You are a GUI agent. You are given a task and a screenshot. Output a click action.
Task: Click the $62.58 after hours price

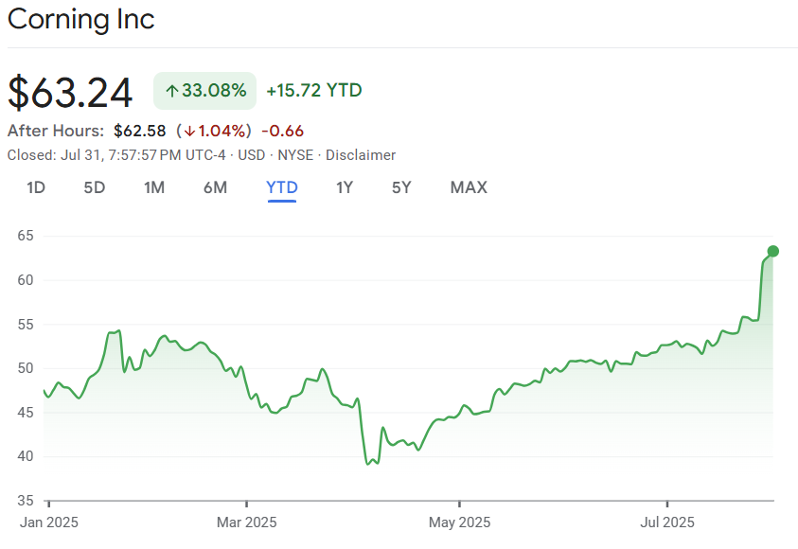tap(140, 131)
